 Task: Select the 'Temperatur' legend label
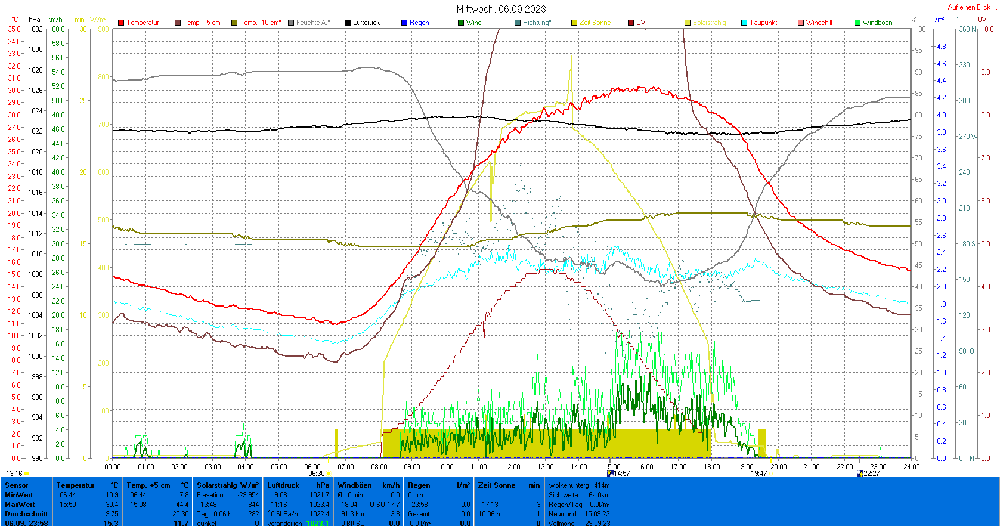[143, 23]
